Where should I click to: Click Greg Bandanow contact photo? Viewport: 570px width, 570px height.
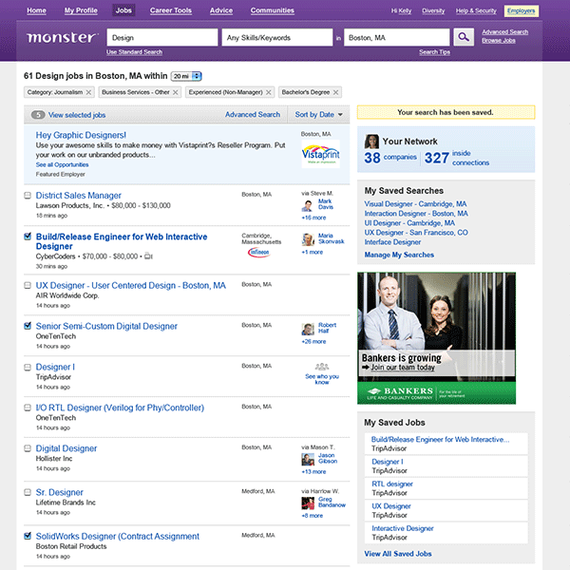pyautogui.click(x=308, y=503)
